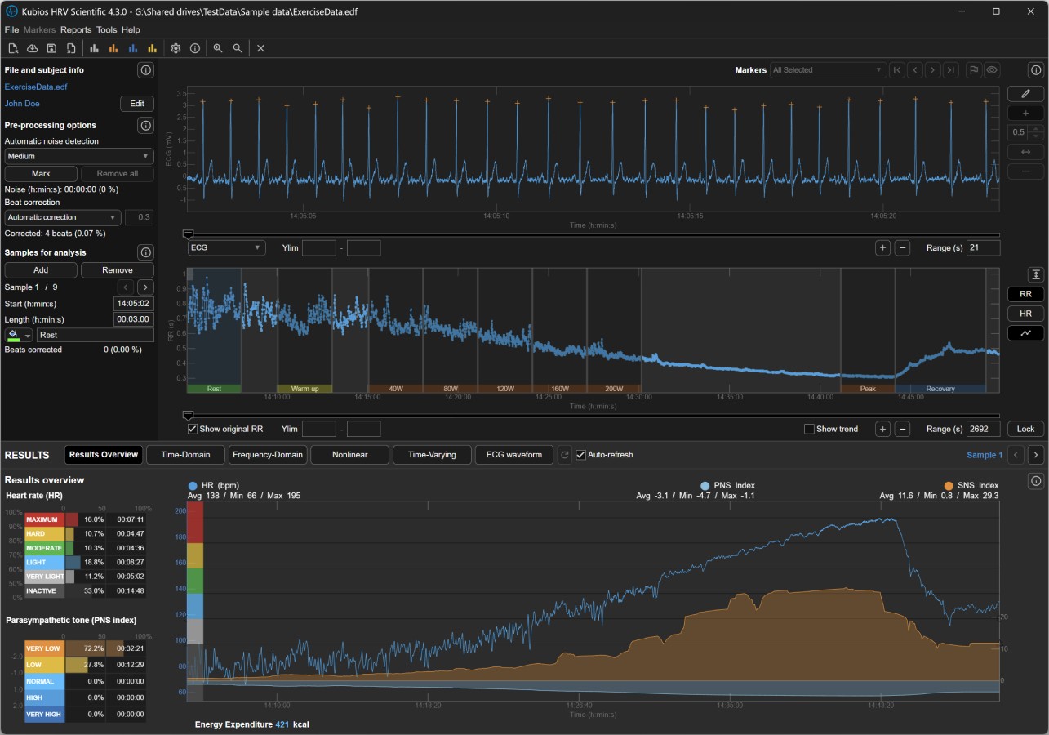The height and width of the screenshot is (735, 1049).
Task: Open the ECG signal type dropdown
Action: point(226,247)
